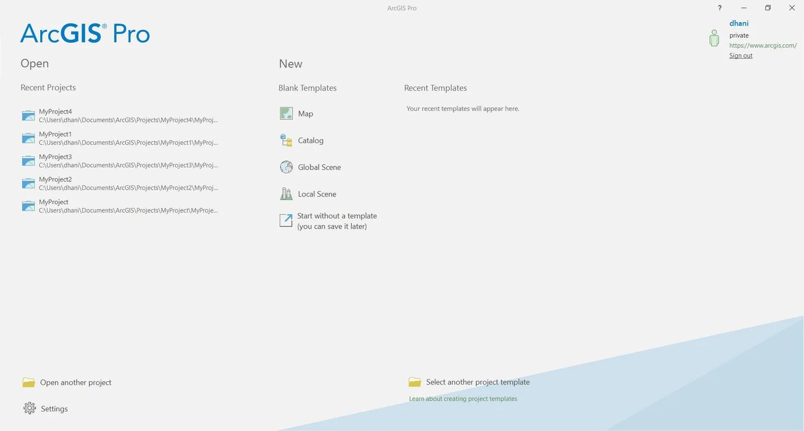Choose the Local Scene template

[x=308, y=193]
